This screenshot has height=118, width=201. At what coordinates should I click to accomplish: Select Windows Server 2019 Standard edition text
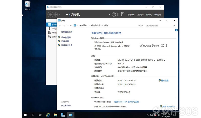pyautogui.click(x=109, y=42)
